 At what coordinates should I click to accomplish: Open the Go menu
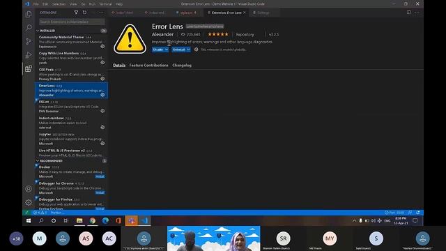83,4
